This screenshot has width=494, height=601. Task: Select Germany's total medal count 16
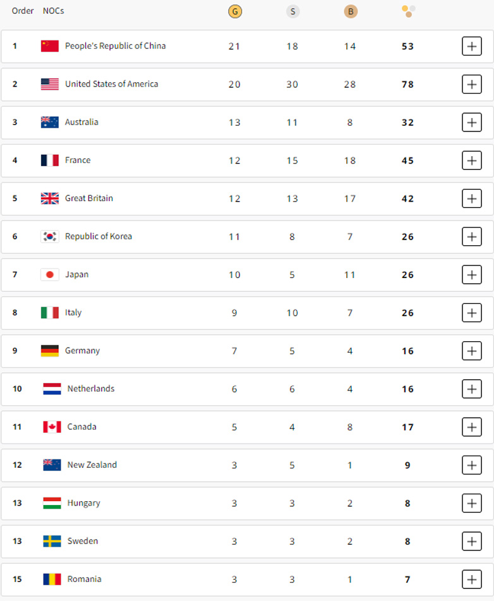point(407,351)
